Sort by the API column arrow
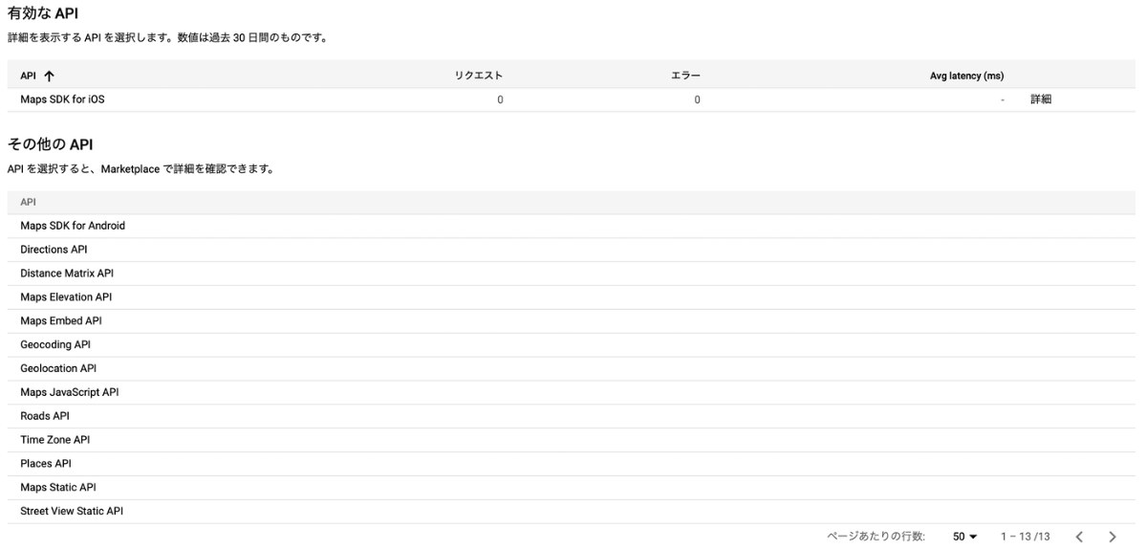This screenshot has width=1147, height=550. click(49, 76)
